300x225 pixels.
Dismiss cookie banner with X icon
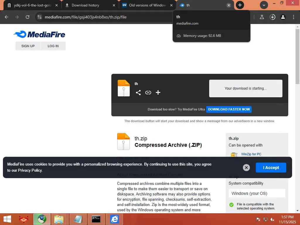tap(246, 168)
